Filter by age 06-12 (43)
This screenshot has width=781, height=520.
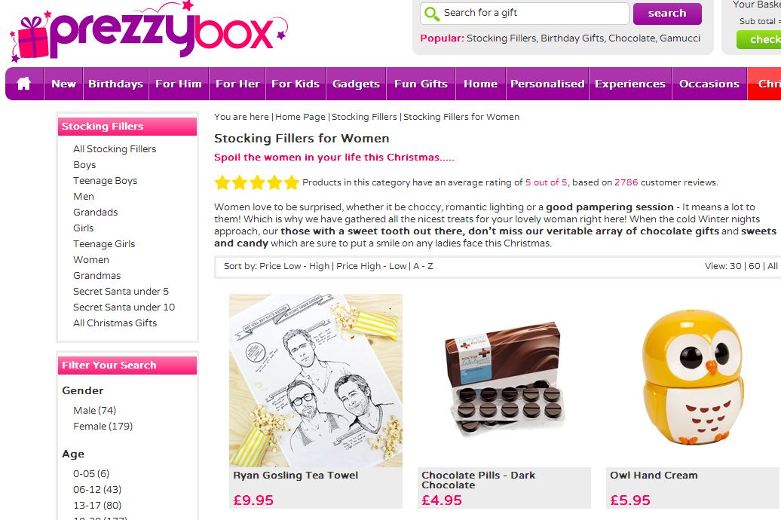coord(97,490)
